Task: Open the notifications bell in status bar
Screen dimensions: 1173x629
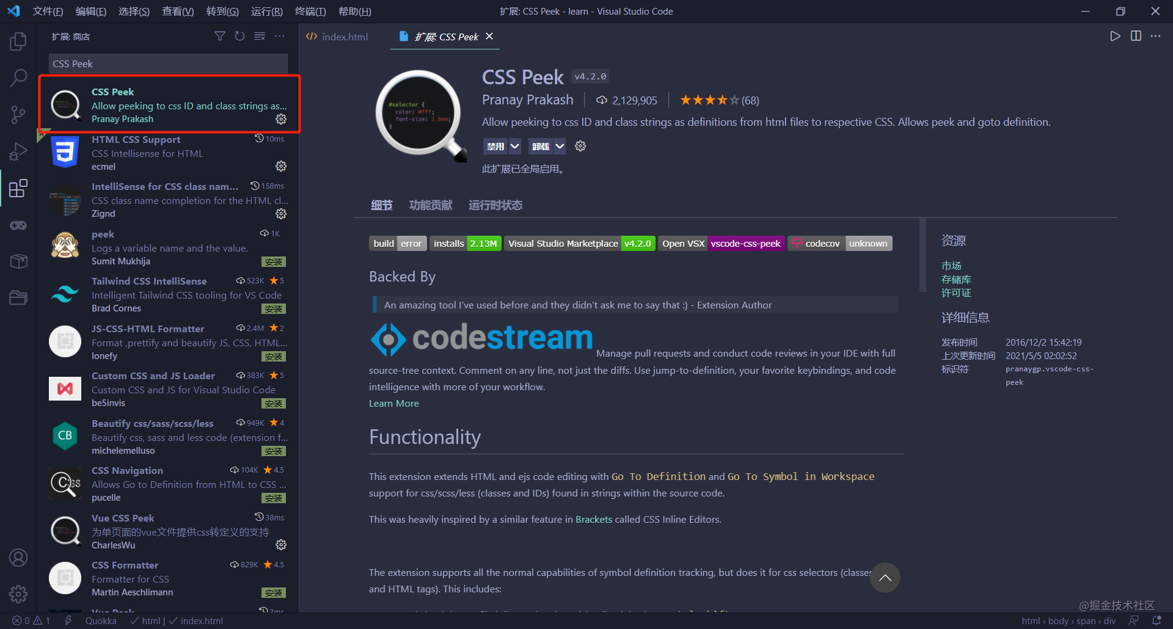Action: tap(1157, 620)
